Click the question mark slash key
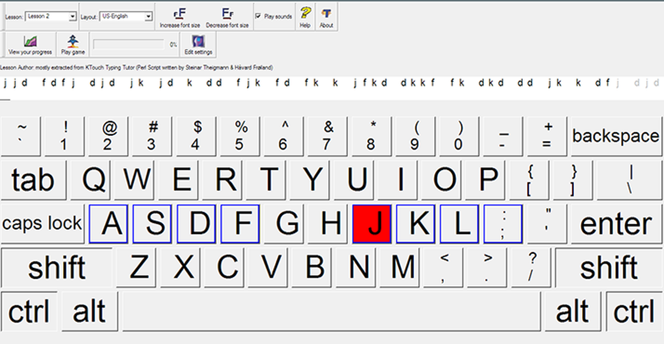This screenshot has height=344, width=664. 532,268
